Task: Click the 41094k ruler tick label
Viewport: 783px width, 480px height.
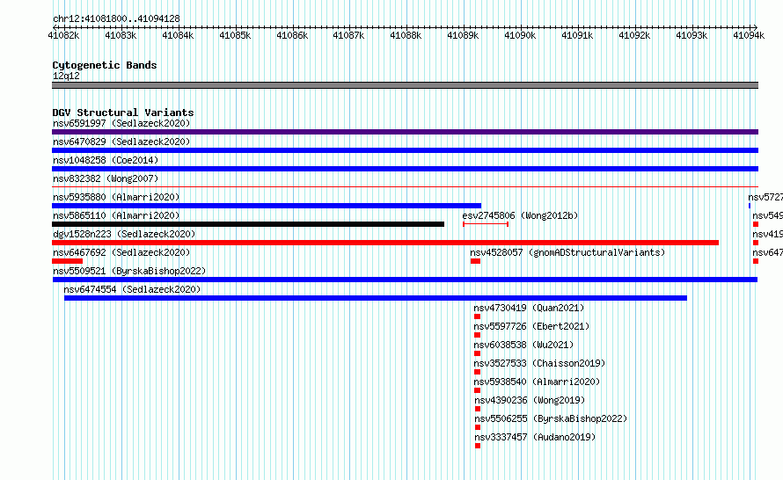Action: pyautogui.click(x=749, y=35)
